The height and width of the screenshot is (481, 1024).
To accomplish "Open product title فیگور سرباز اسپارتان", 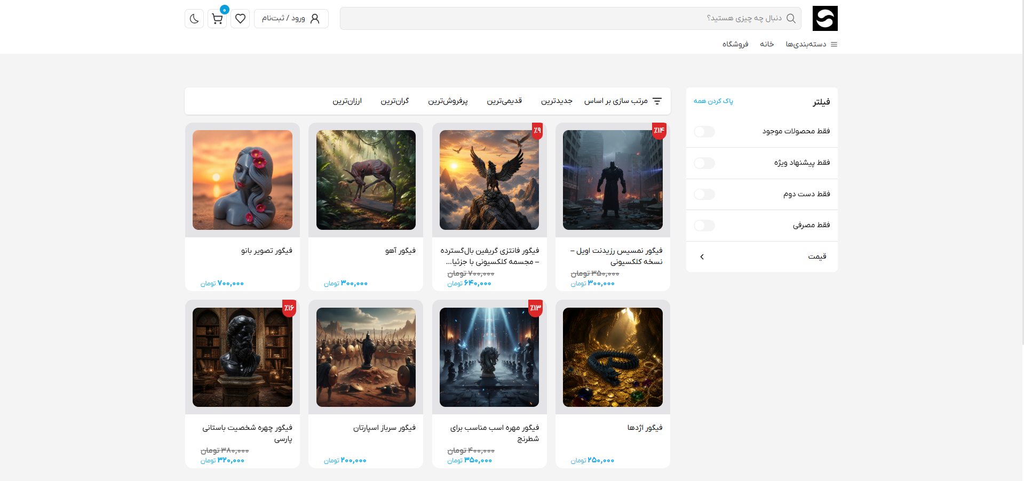I will click(384, 428).
